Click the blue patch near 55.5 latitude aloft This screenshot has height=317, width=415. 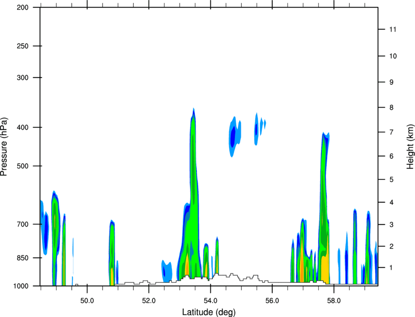click(x=256, y=130)
